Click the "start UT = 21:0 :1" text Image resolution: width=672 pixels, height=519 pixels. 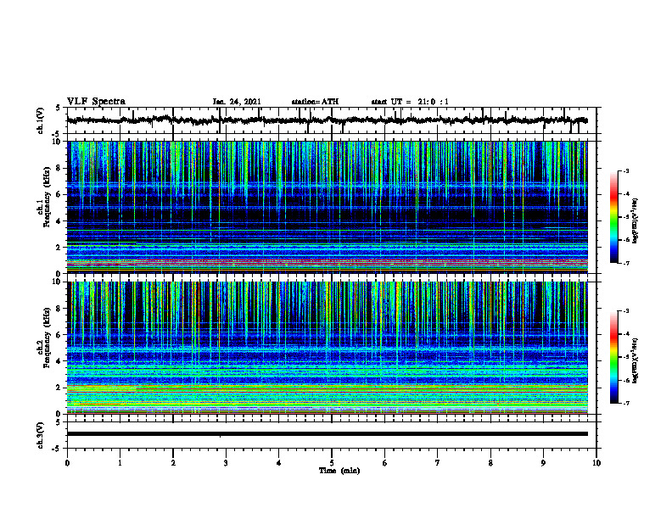(x=410, y=102)
